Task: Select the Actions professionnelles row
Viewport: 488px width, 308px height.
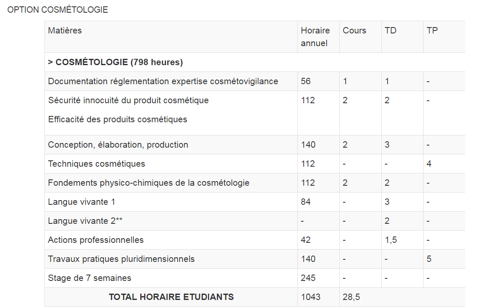Action: 255,240
